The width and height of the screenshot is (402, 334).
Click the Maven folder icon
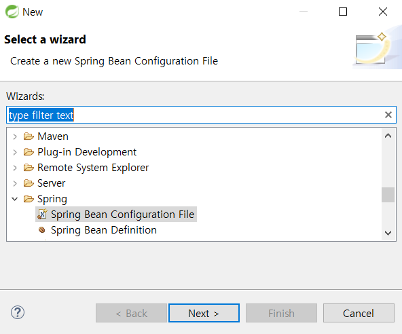pos(29,136)
